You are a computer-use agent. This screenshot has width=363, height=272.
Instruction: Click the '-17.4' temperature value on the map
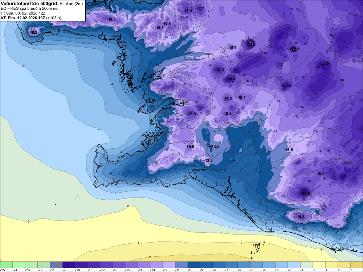[x=187, y=11]
